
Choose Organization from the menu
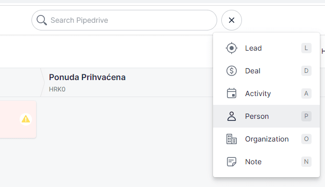pyautogui.click(x=266, y=139)
